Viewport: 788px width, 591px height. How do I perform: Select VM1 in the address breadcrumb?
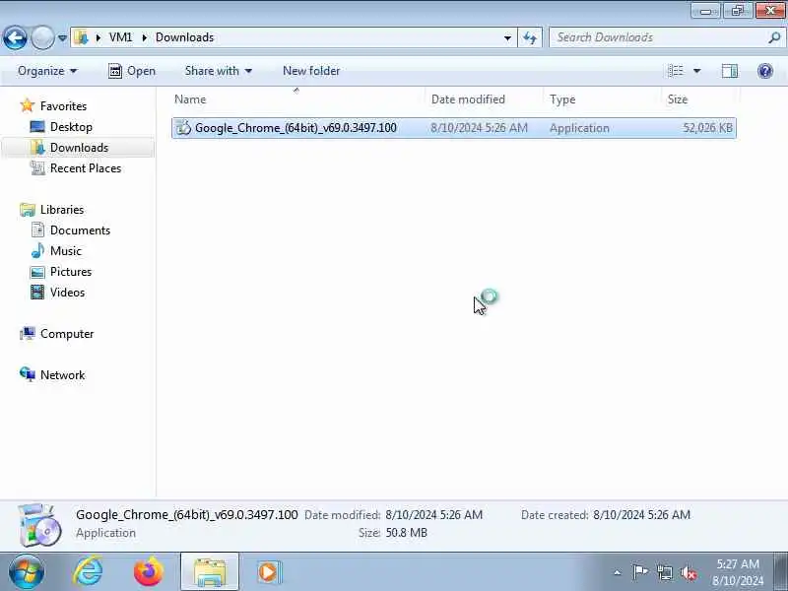(x=120, y=37)
